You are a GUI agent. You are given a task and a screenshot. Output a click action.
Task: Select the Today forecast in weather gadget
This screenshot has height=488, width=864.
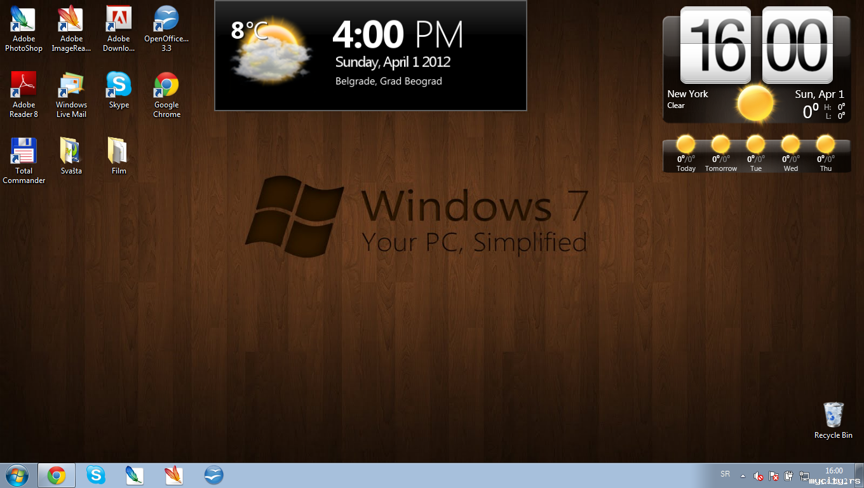[686, 154]
